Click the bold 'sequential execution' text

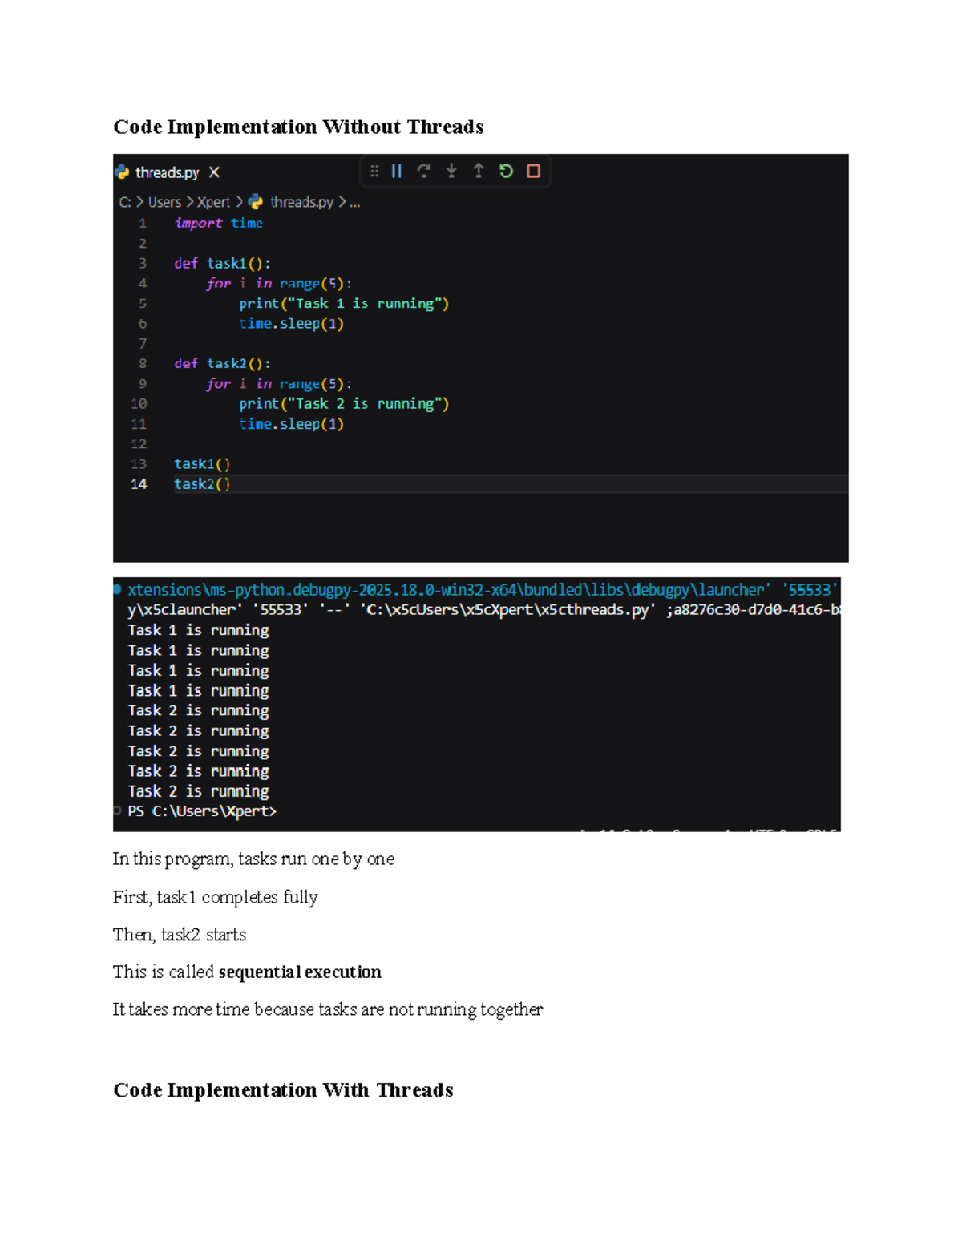(x=300, y=972)
